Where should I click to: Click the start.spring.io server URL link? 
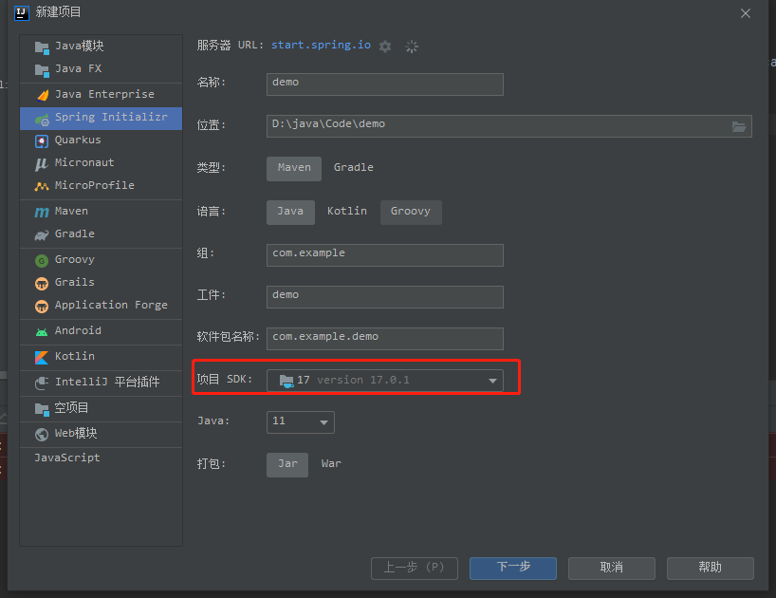click(x=321, y=45)
